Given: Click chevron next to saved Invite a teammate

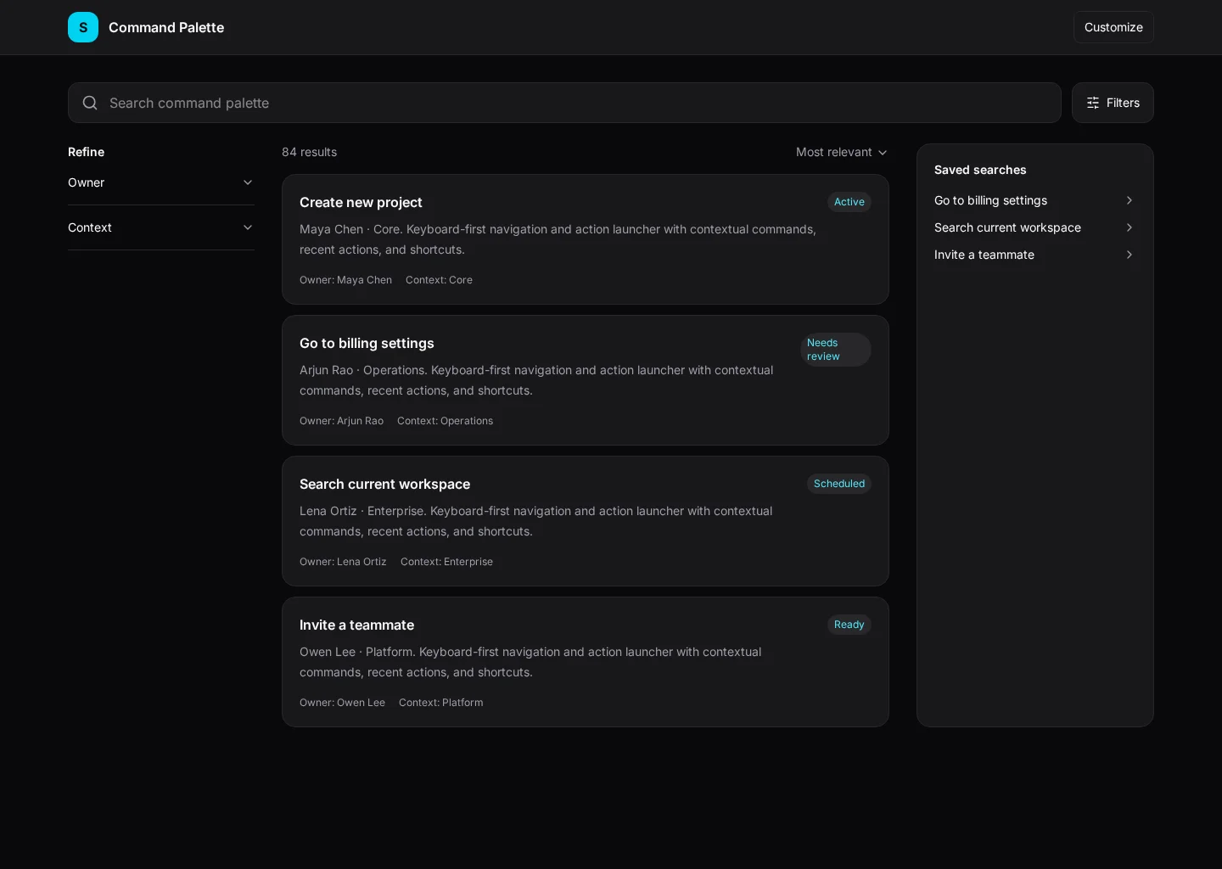Looking at the screenshot, I should pos(1130,255).
